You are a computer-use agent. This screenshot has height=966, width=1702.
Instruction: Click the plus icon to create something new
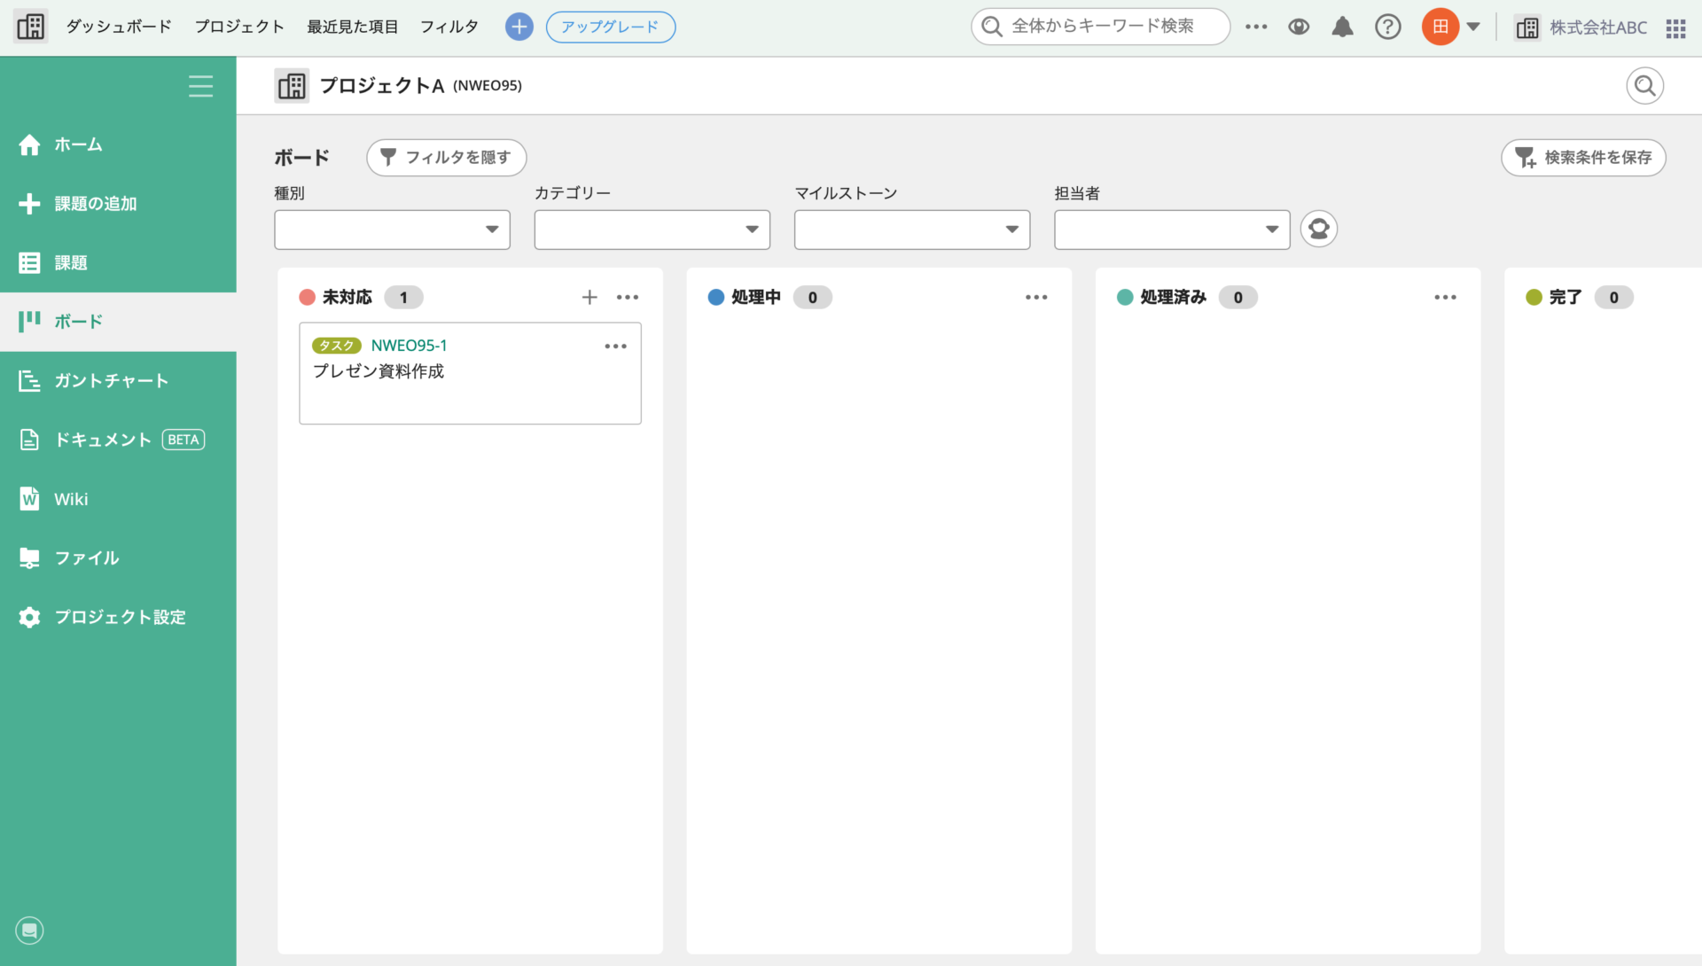coord(519,27)
